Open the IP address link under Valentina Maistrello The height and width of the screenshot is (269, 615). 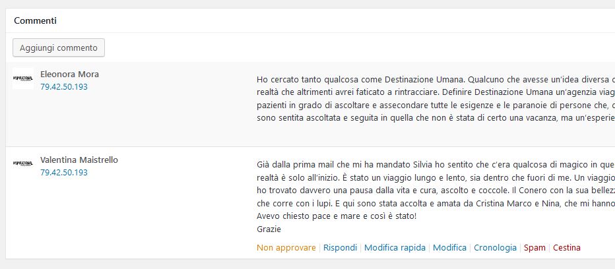(64, 172)
